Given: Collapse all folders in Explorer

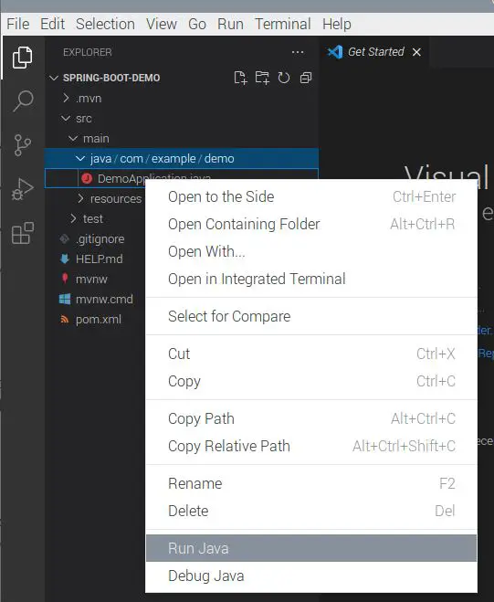Looking at the screenshot, I should click(306, 78).
